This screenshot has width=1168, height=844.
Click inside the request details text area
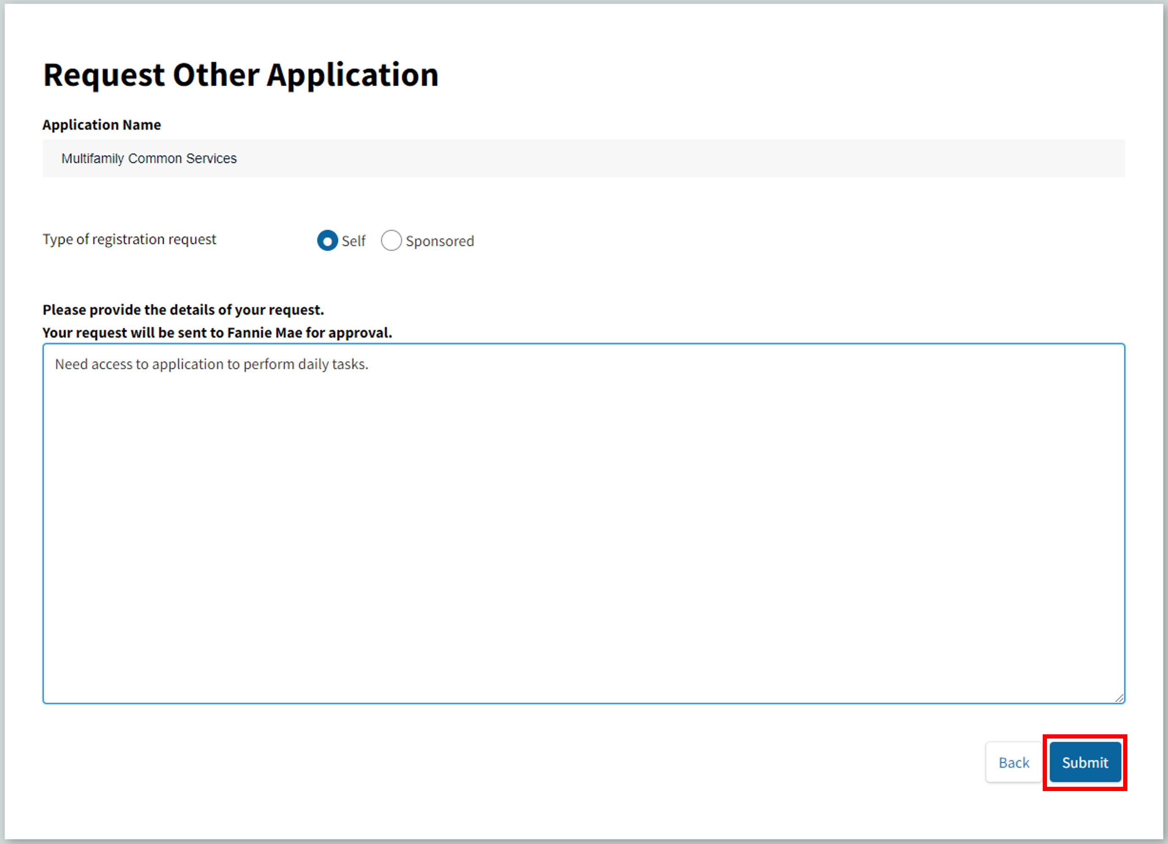pos(584,523)
